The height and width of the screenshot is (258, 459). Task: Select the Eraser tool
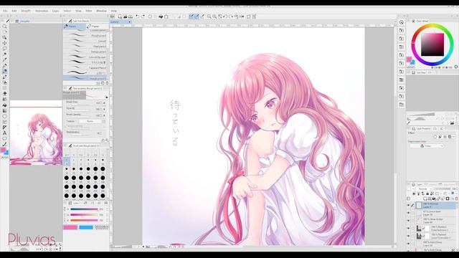4,94
